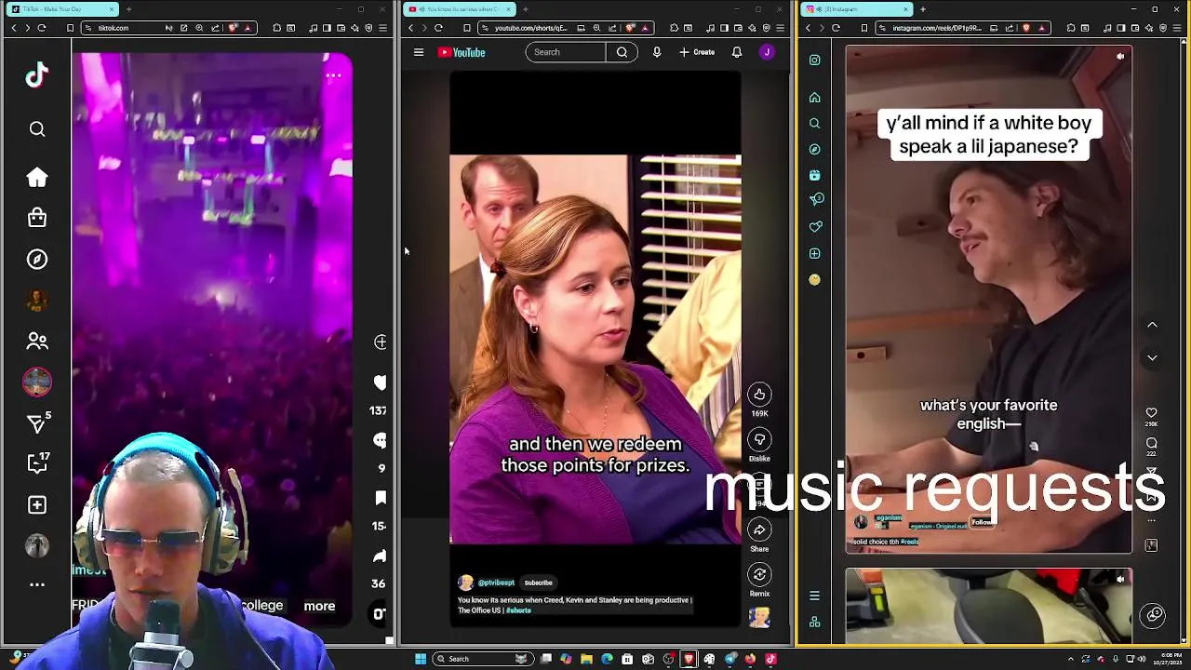Open Instagram reel comments 222

(x=1151, y=443)
